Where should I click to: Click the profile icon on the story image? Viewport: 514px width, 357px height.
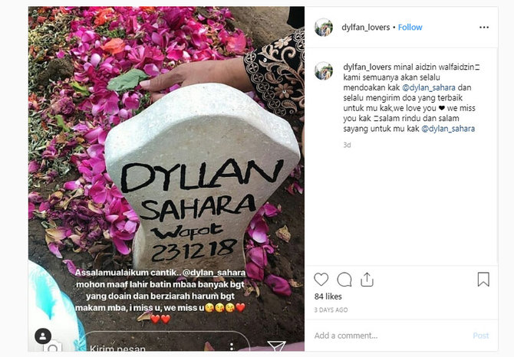tap(43, 336)
